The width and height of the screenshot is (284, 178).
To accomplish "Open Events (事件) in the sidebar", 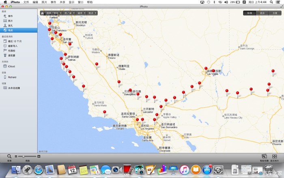I will pyautogui.click(x=10, y=16).
